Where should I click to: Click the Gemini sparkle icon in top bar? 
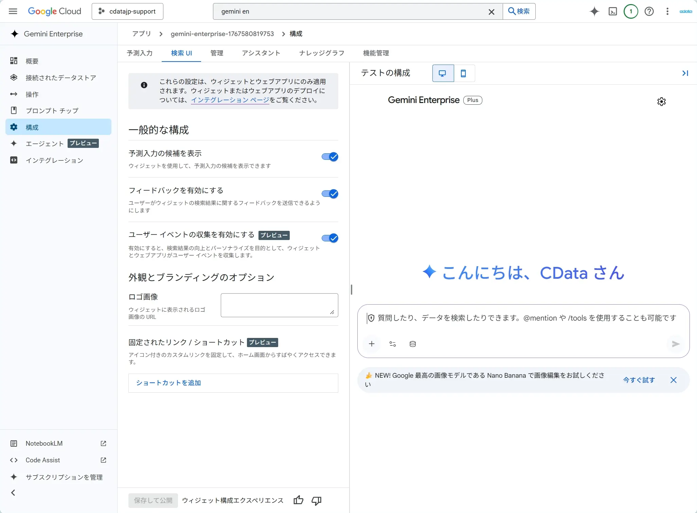click(x=594, y=12)
